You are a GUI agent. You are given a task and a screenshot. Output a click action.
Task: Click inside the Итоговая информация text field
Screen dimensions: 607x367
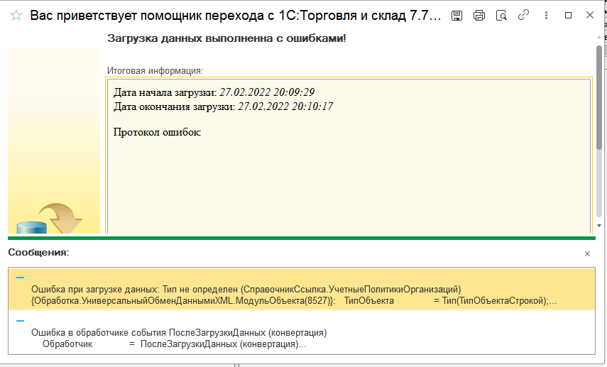tap(349, 157)
